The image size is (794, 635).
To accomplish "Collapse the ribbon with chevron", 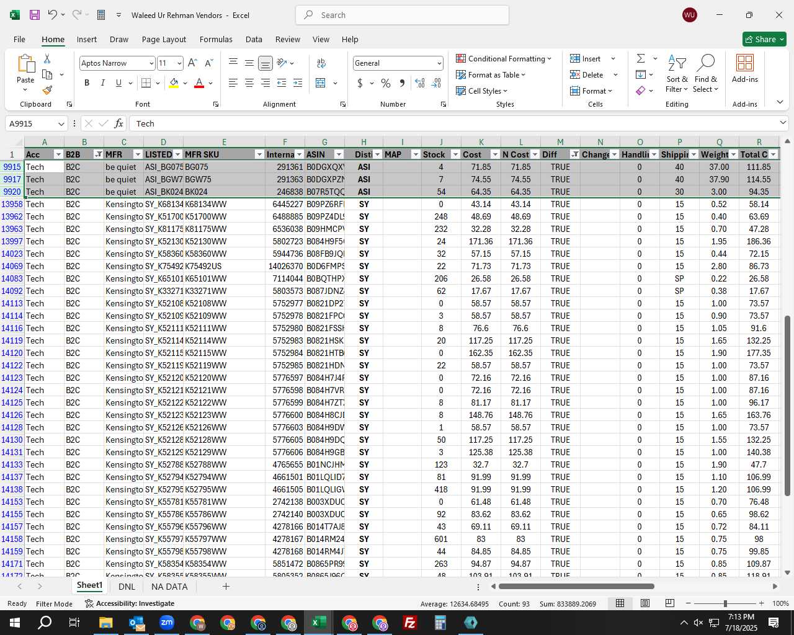I will click(780, 102).
